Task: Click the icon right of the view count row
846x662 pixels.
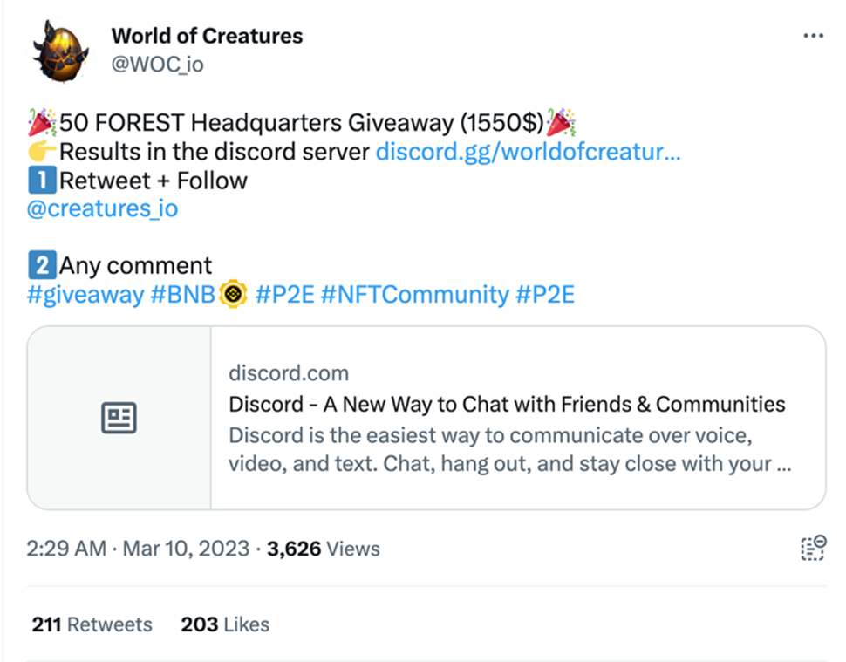Action: (x=812, y=549)
